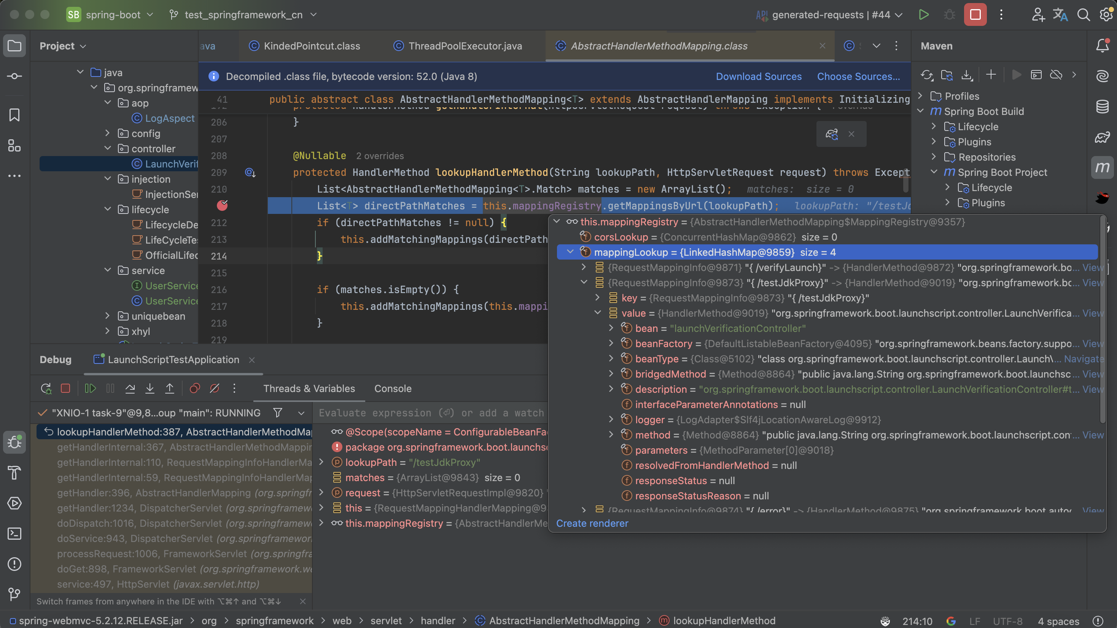Click Create renderer link
The width and height of the screenshot is (1117, 628).
pos(592,523)
